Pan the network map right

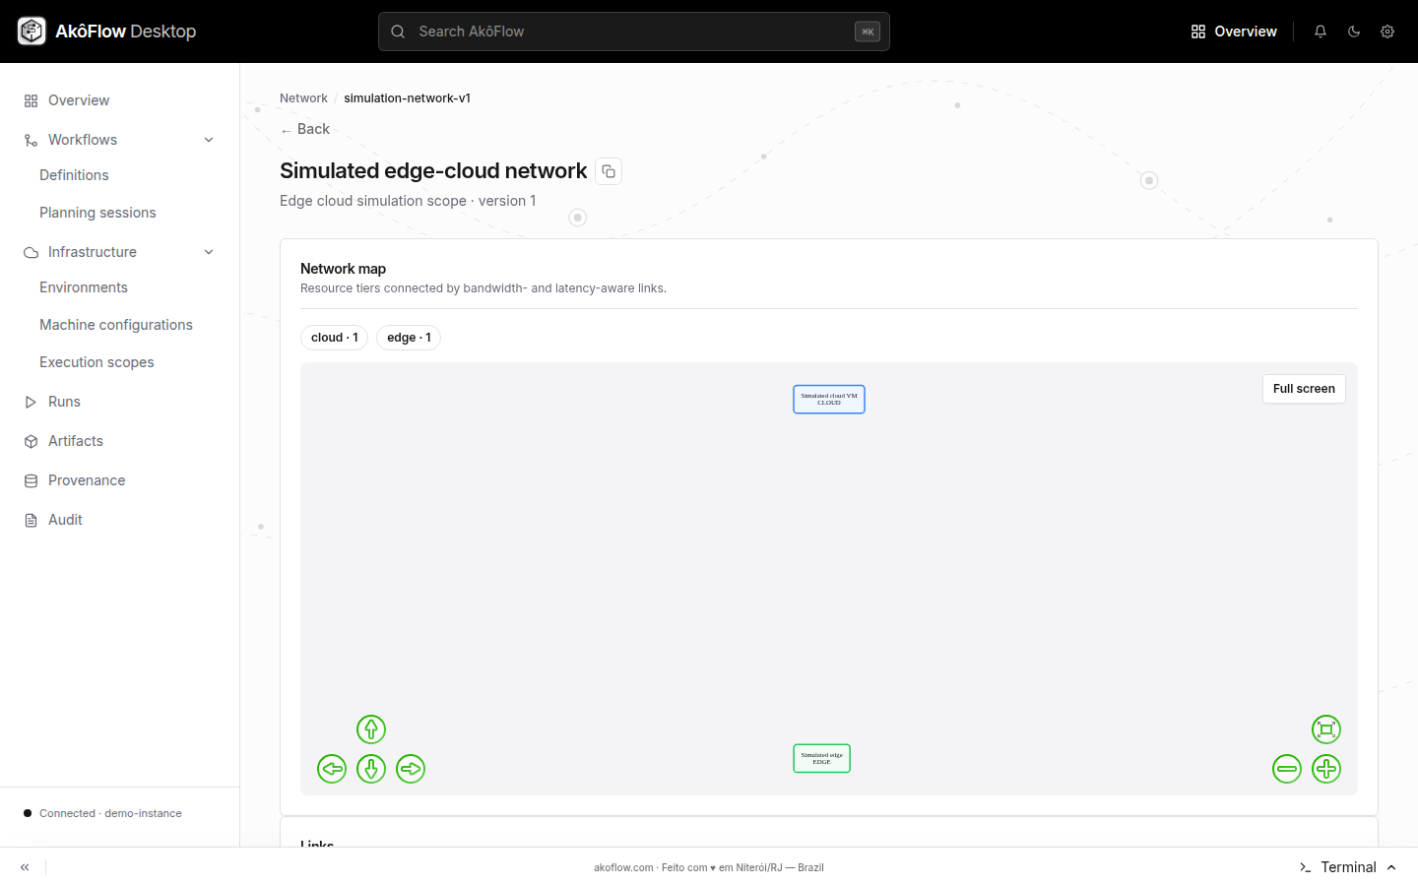[411, 769]
